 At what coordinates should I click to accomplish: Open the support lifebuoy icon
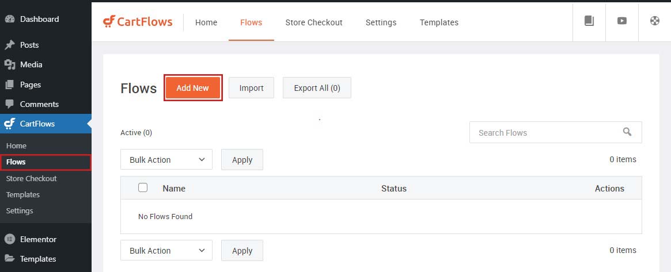(x=655, y=21)
